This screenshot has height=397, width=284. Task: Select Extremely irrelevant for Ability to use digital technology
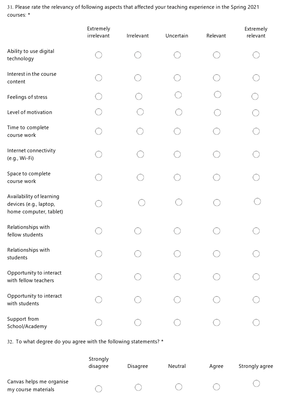tap(98, 55)
